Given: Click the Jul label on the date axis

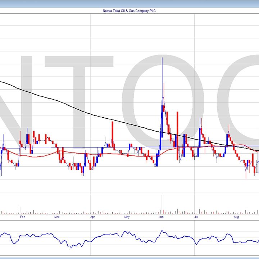Looking at the screenshot, I should point(197,217).
